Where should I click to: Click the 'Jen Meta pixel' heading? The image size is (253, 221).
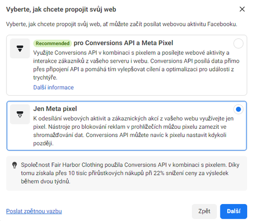point(55,109)
